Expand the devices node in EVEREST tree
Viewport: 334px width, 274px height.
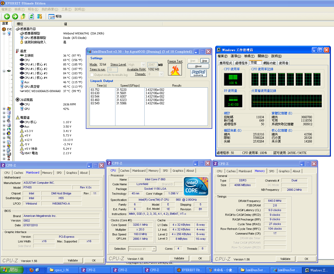click(x=4, y=138)
